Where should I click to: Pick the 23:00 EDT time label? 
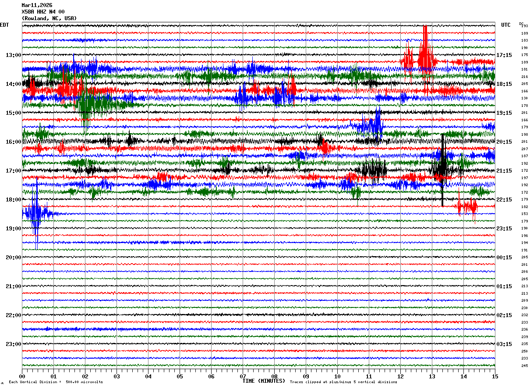pos(13,344)
